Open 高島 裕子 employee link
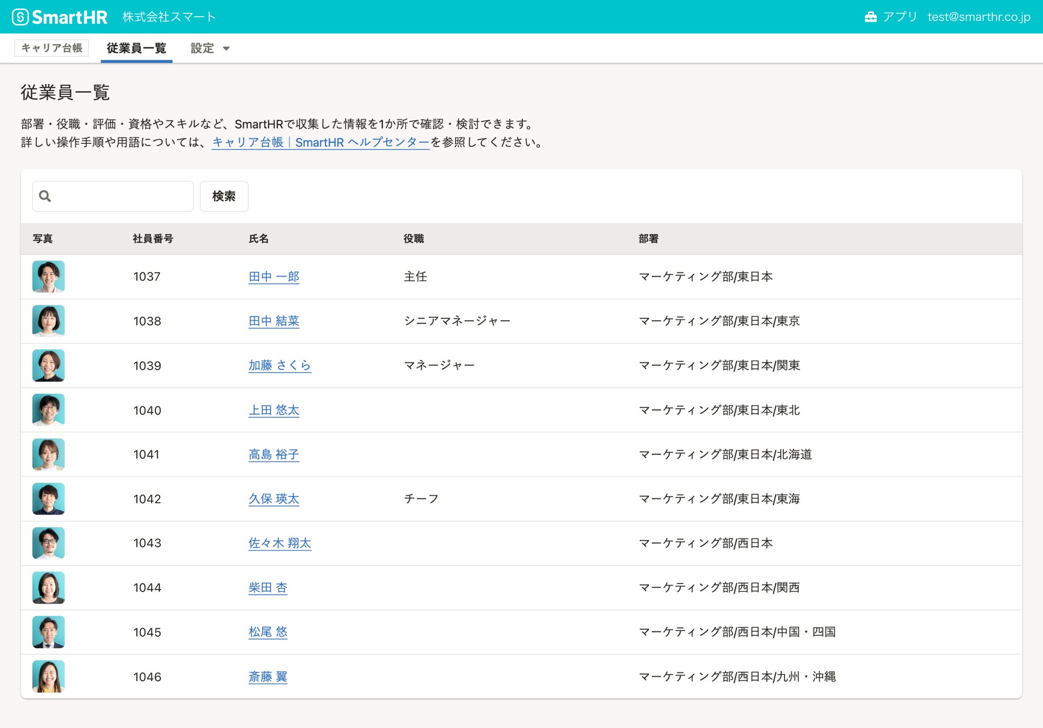Image resolution: width=1043 pixels, height=728 pixels. [274, 455]
